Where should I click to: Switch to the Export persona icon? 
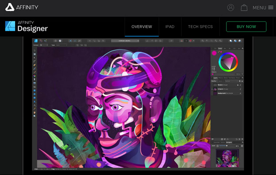click(x=46, y=41)
